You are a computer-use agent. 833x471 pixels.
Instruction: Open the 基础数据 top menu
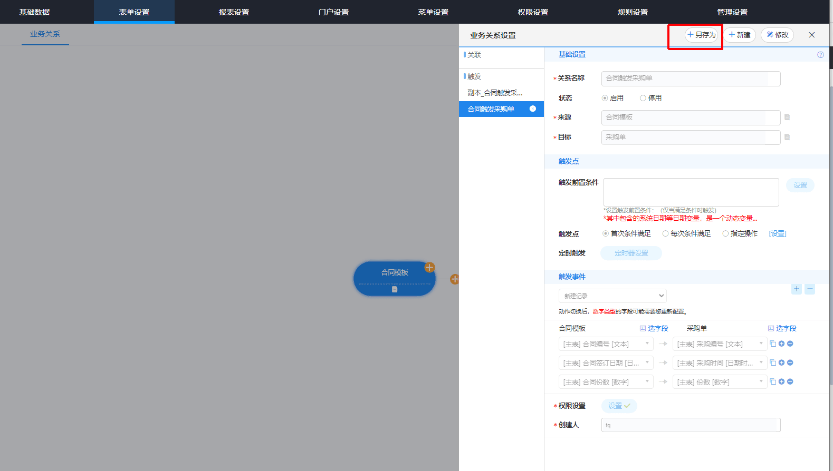point(34,12)
